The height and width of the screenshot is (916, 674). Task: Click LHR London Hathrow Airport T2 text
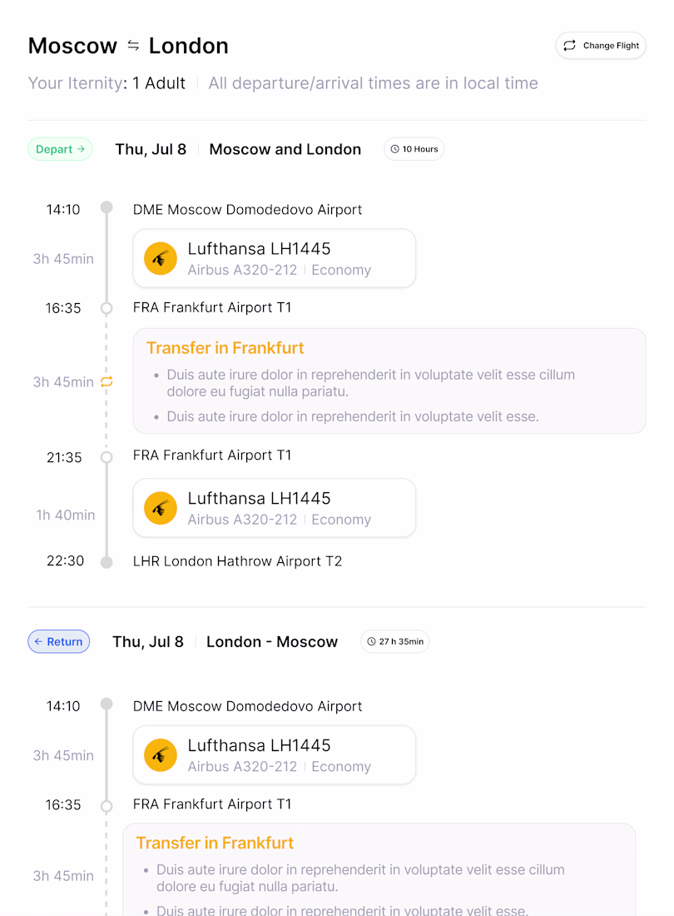coord(237,561)
